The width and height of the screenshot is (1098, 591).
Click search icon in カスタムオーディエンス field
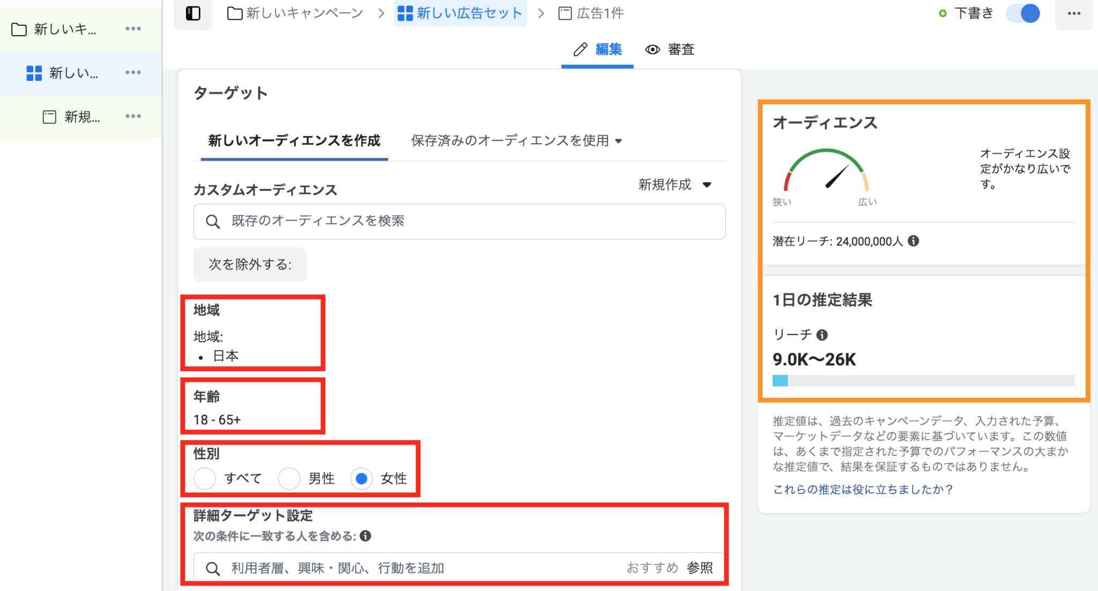point(213,221)
